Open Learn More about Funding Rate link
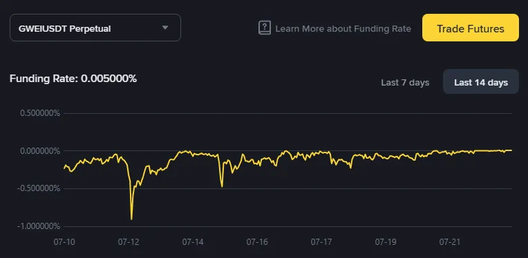This screenshot has width=528, height=258. [343, 29]
